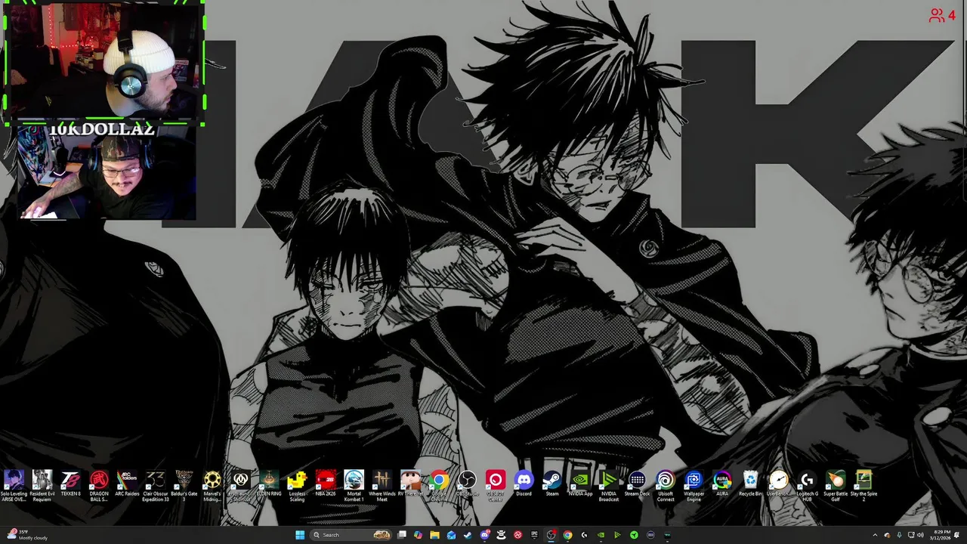967x544 pixels.
Task: Open Where Winds Meet shortcut
Action: click(x=382, y=485)
